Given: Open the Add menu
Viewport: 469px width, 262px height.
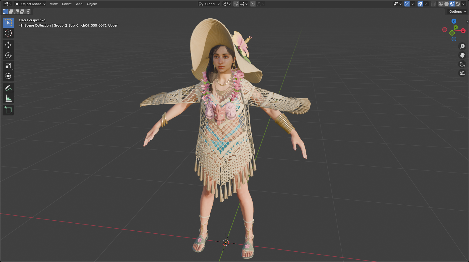Looking at the screenshot, I should pos(79,4).
